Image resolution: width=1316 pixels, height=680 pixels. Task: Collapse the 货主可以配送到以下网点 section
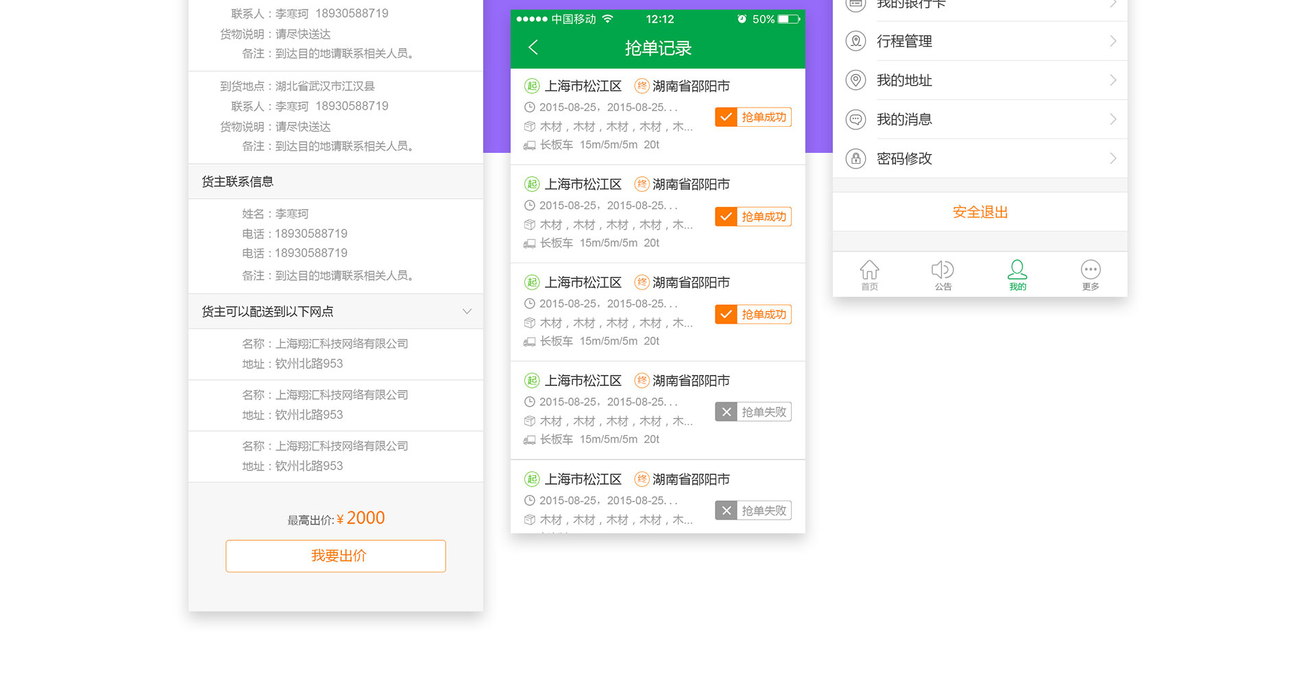coord(467,311)
